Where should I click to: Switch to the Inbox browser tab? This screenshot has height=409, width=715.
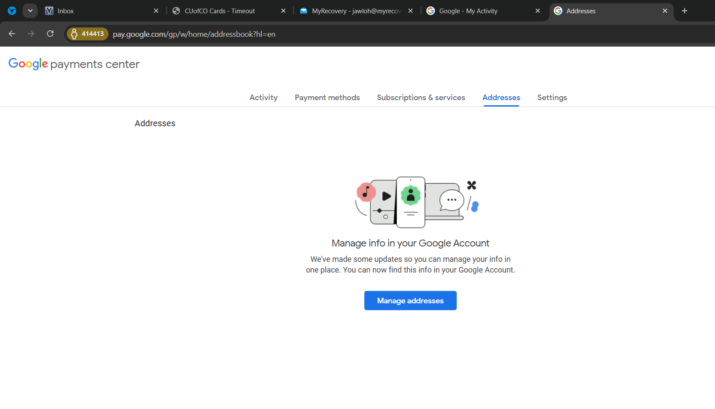pyautogui.click(x=98, y=11)
